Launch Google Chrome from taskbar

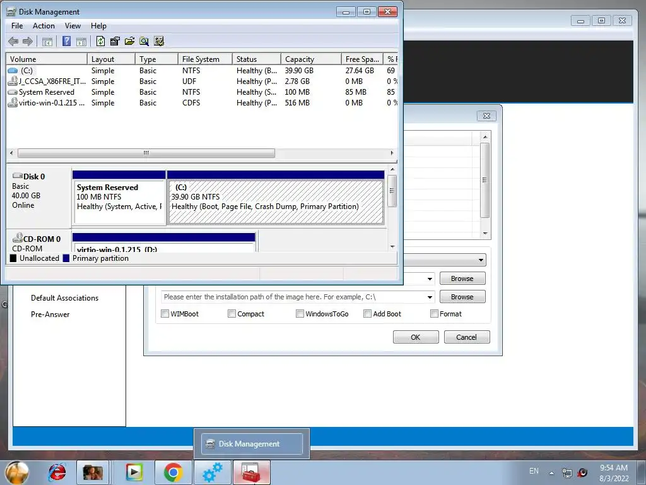[173, 472]
